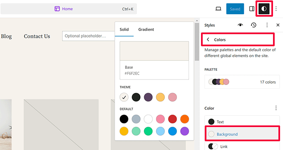Choose the vivid orange default swatch
283x150 pixels.
click(184, 119)
